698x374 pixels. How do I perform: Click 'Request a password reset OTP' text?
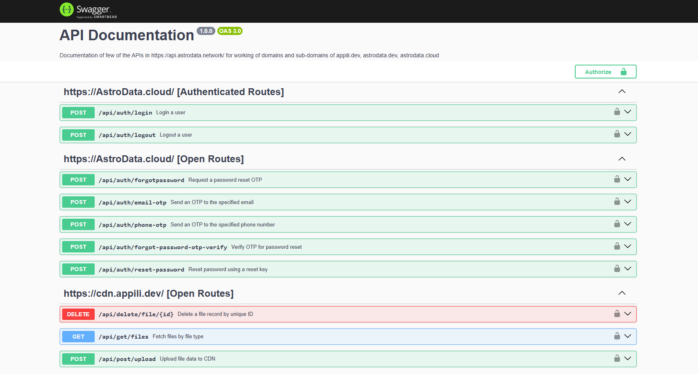pyautogui.click(x=225, y=180)
